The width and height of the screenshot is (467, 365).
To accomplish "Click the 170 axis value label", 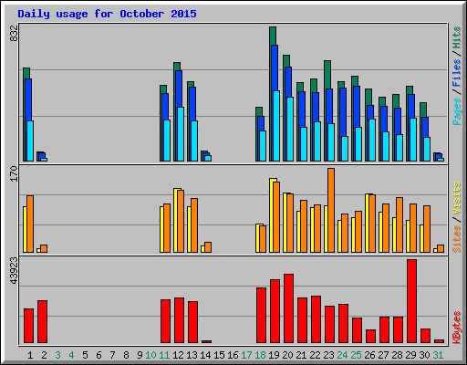I will point(14,174).
